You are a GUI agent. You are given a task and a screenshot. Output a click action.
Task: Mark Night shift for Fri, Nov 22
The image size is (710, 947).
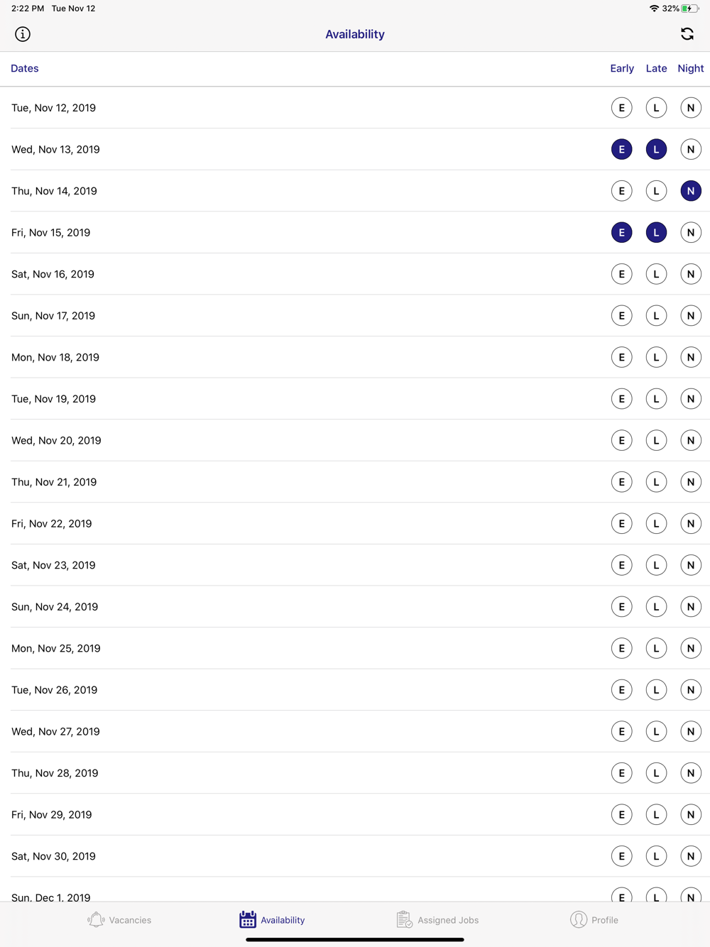pos(691,523)
